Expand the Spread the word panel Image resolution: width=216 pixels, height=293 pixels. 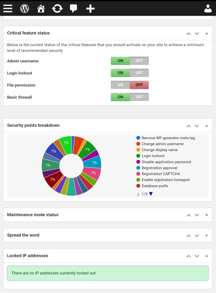(207, 235)
